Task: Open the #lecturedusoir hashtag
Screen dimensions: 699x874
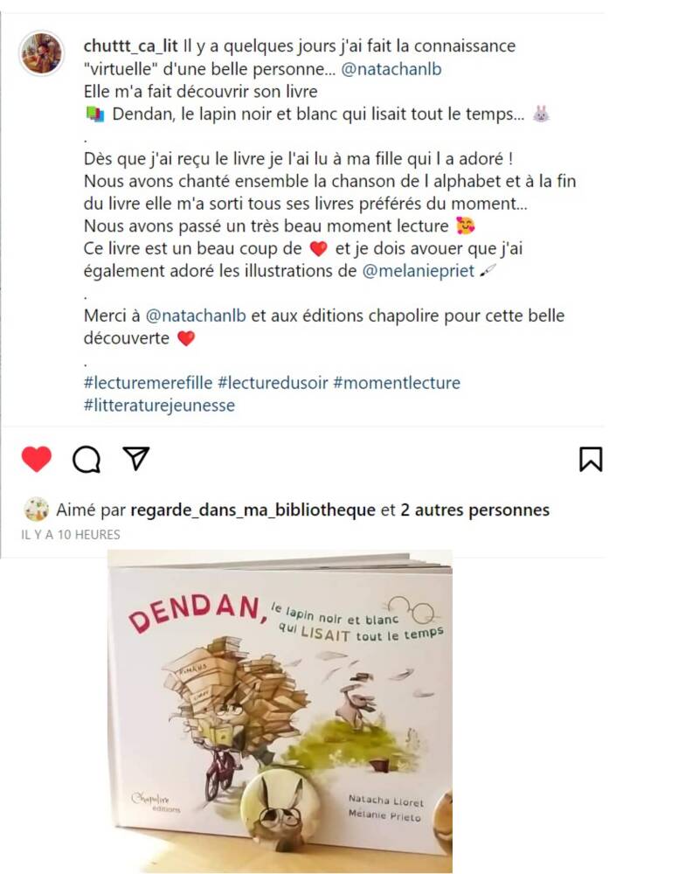Action: (273, 383)
